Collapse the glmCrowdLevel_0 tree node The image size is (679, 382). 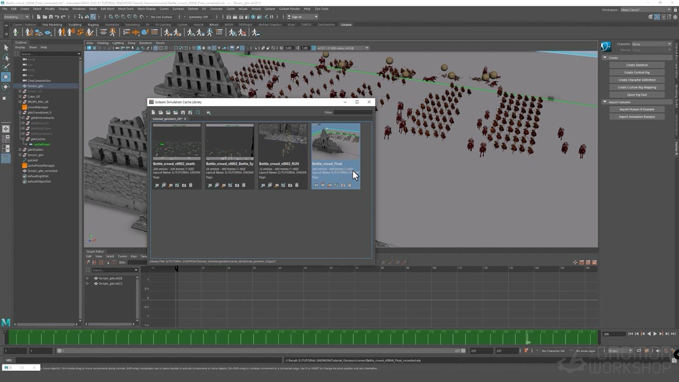[x=20, y=112]
